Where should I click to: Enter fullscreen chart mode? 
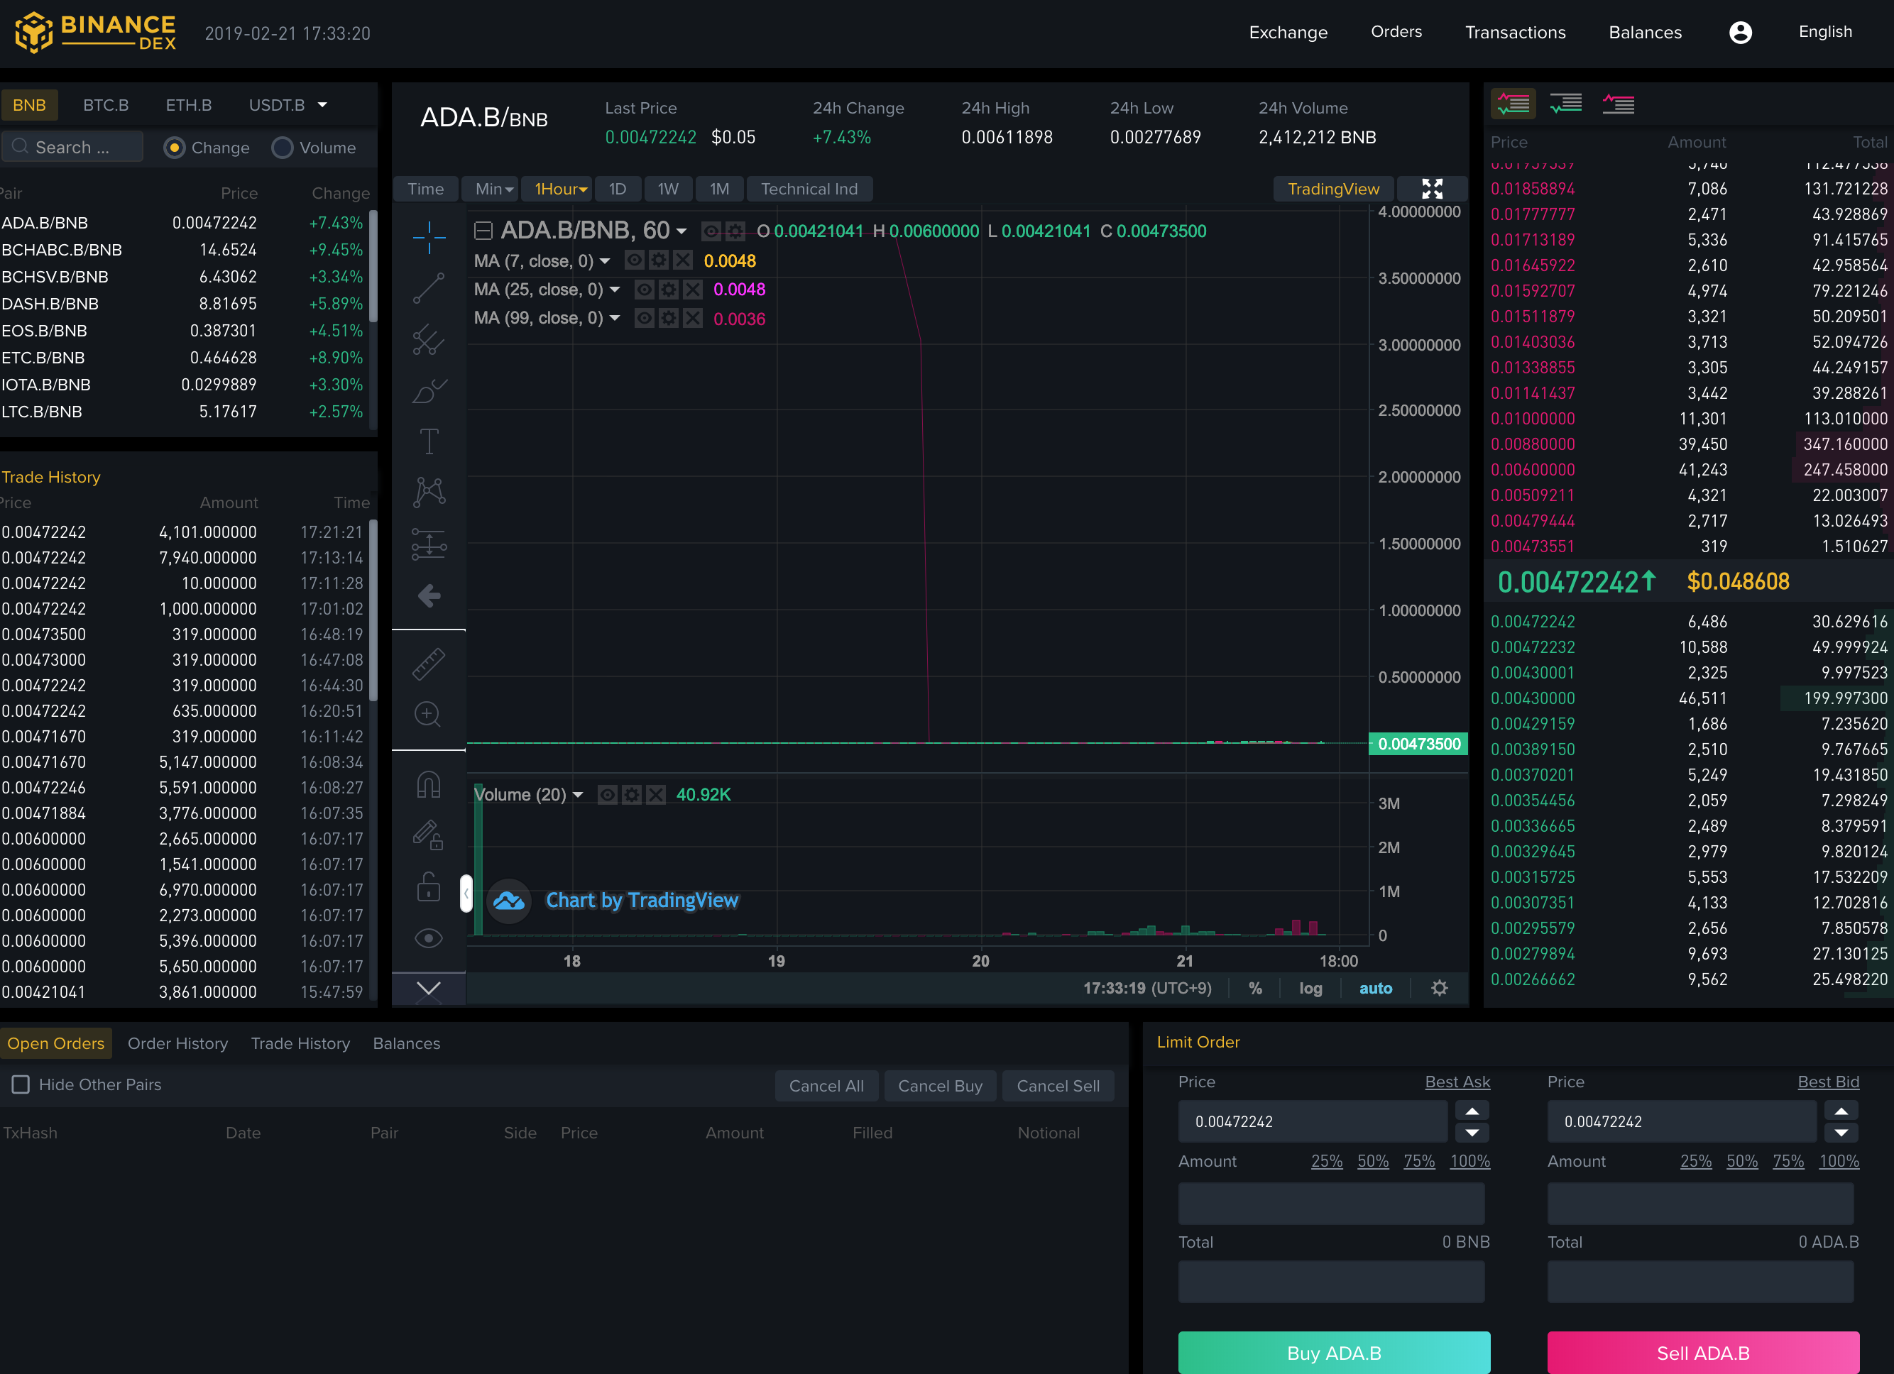(1431, 189)
